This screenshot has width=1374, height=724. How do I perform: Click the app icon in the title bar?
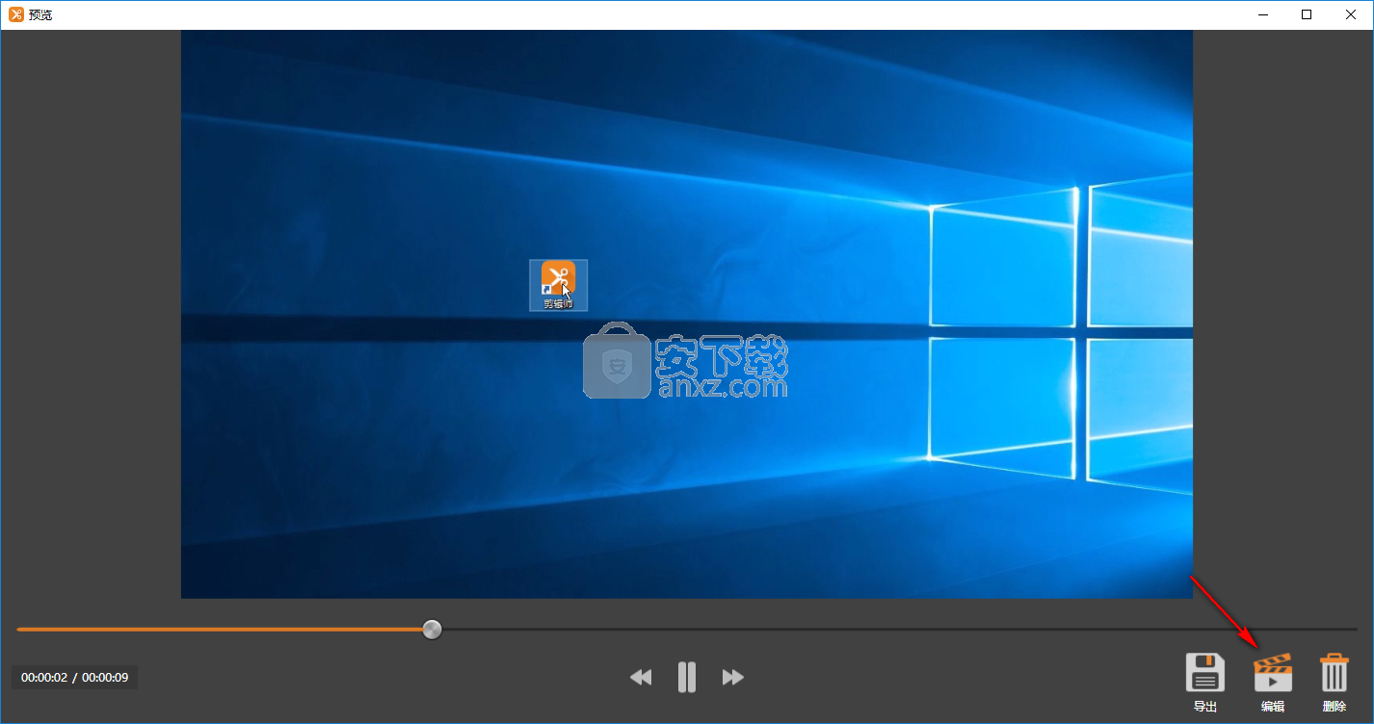[x=16, y=14]
